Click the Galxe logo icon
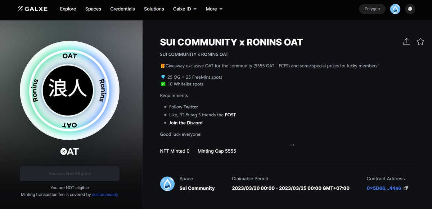 tap(21, 9)
